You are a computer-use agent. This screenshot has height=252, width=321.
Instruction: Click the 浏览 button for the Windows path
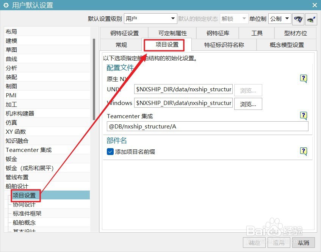[248, 104]
